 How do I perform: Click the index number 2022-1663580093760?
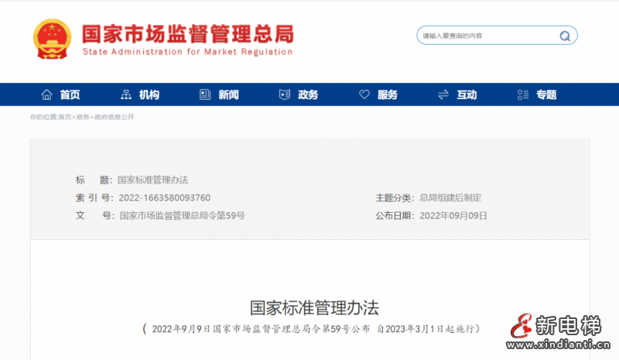[164, 197]
